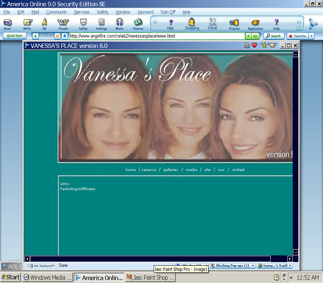Screen dimensions: 323x283
Task: Click the Windows Start button
Action: coord(10,277)
